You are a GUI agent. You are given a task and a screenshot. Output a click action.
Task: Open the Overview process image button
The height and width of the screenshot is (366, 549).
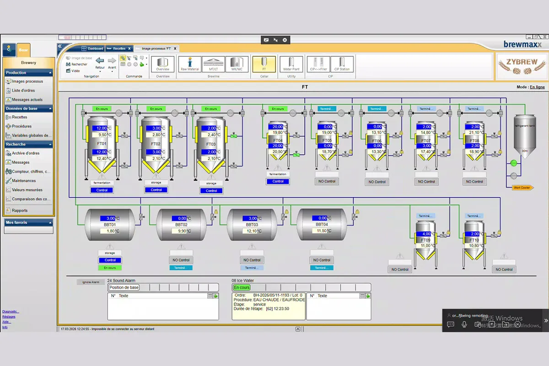163,64
